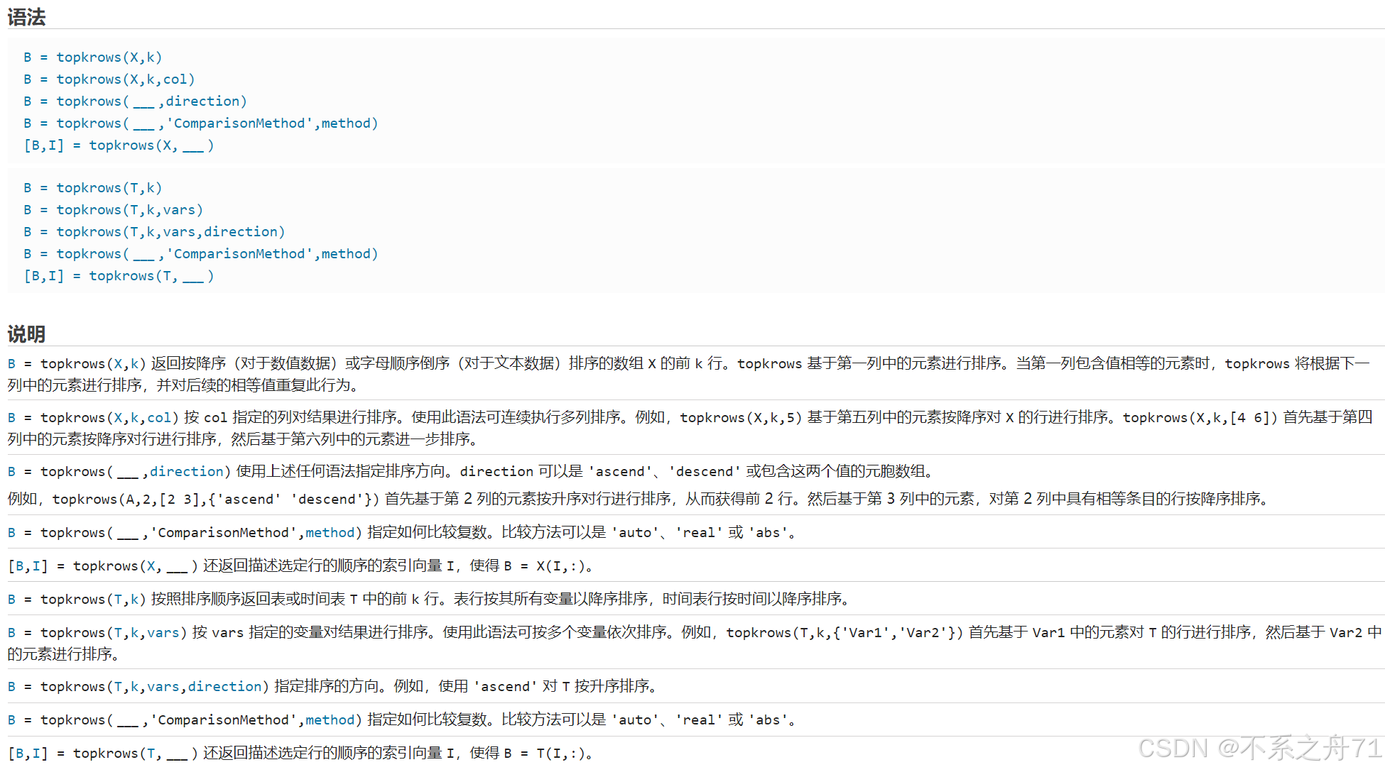The width and height of the screenshot is (1385, 772).
Task: Click the 说明 section heading
Action: [26, 333]
